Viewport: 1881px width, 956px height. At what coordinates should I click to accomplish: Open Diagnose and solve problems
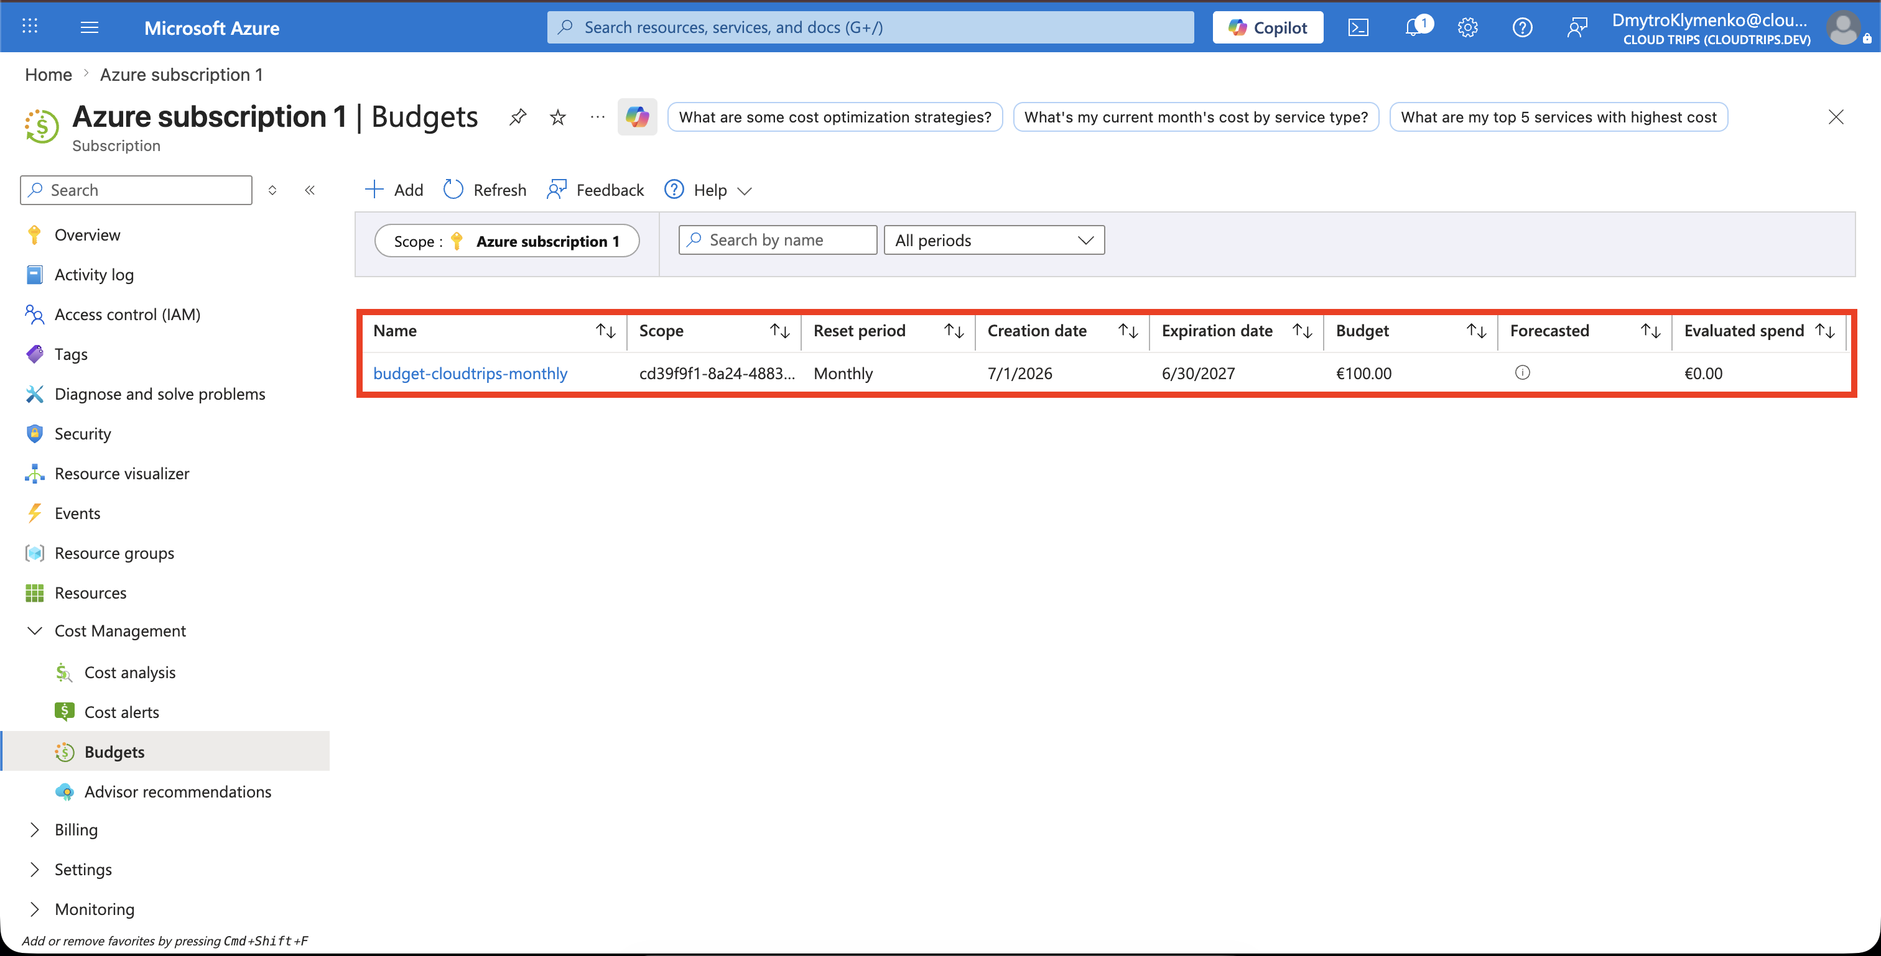point(160,394)
